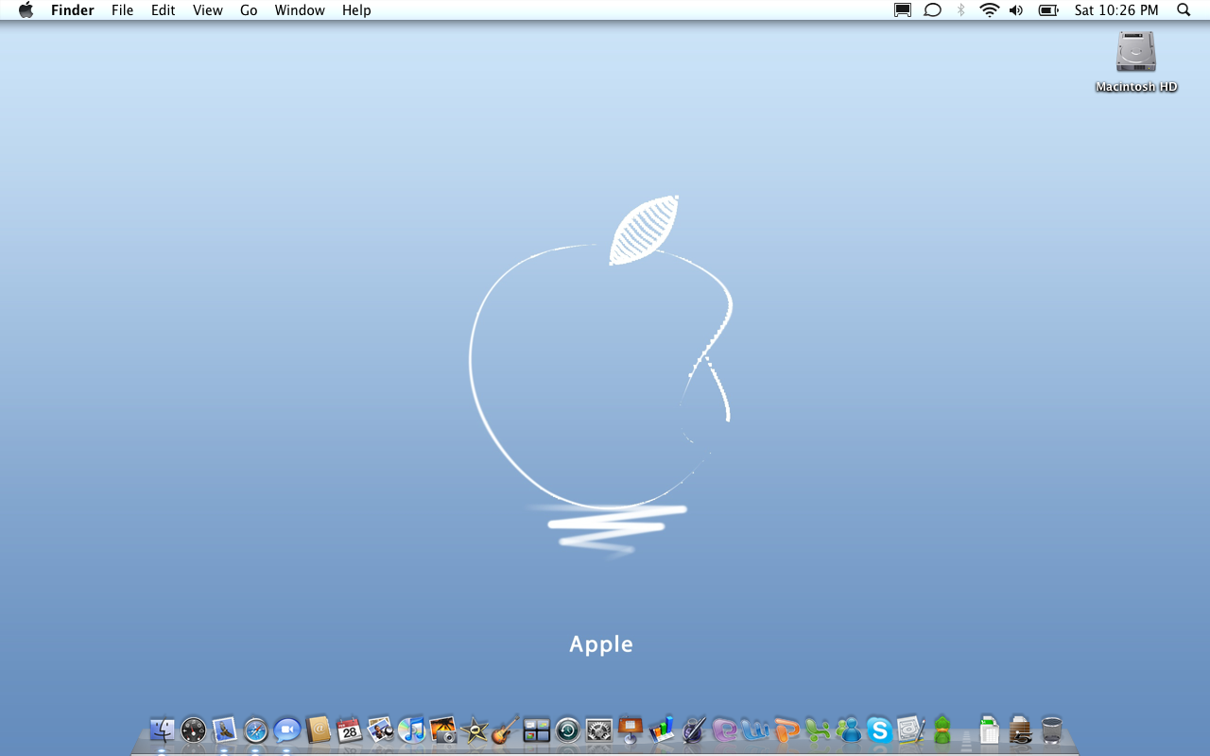This screenshot has width=1210, height=756.
Task: Open the volume control menu
Action: pos(1016,10)
